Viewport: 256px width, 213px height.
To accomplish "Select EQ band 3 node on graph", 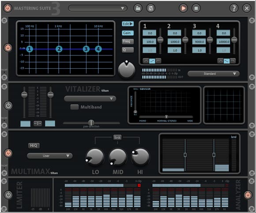I will tap(86, 49).
